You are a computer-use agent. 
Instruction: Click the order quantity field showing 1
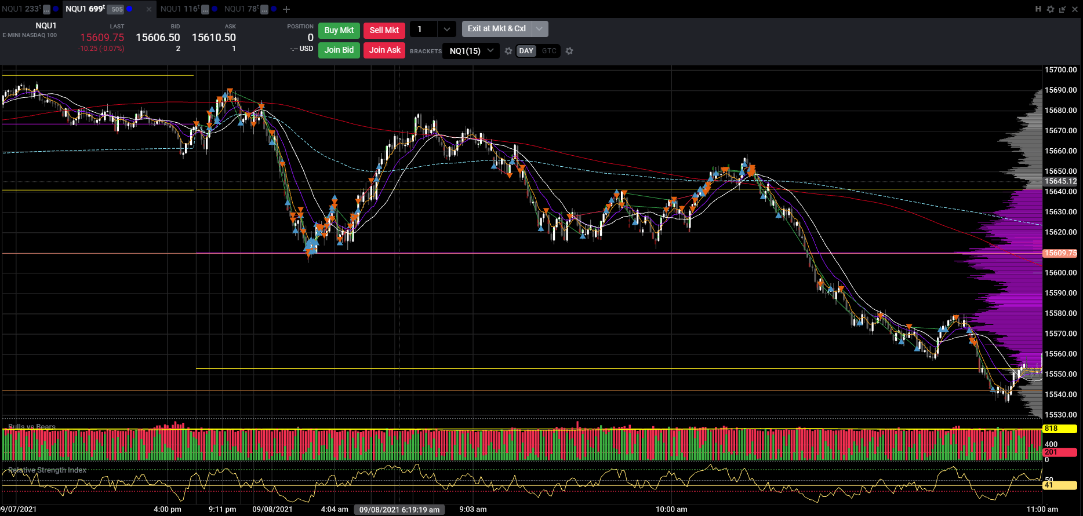[x=424, y=29]
